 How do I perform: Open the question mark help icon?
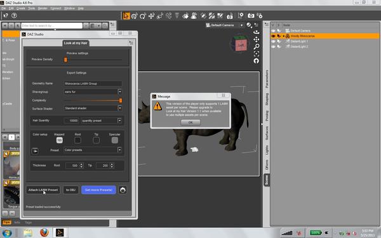pos(14,15)
